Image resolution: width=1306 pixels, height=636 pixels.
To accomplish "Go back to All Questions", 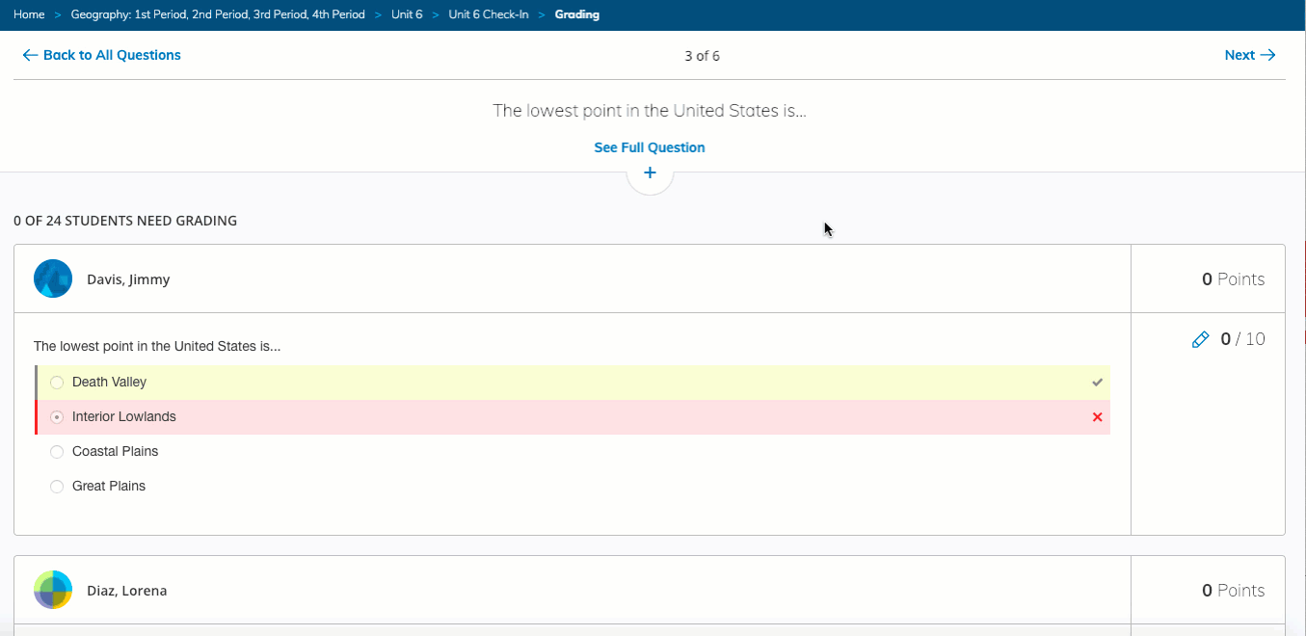I will coord(101,55).
